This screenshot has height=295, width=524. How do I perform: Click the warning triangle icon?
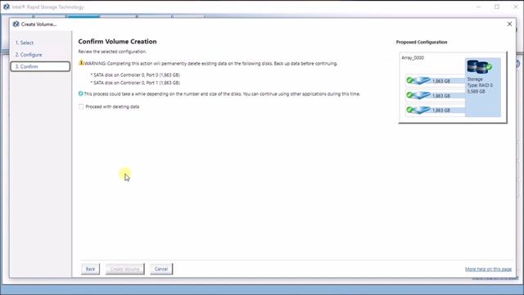81,62
